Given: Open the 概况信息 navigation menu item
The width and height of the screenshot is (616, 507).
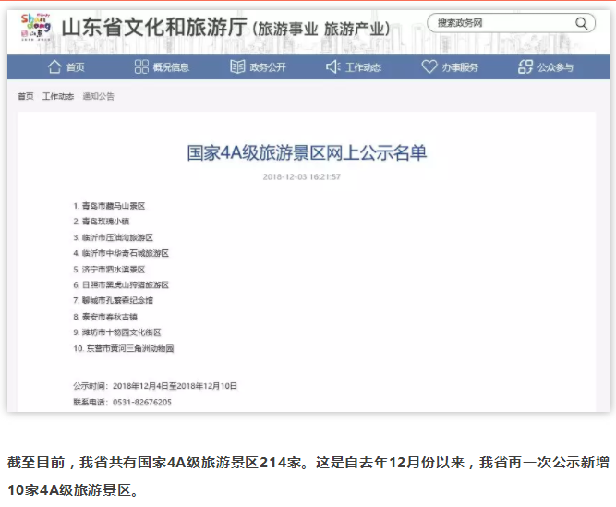Looking at the screenshot, I should 171,67.
